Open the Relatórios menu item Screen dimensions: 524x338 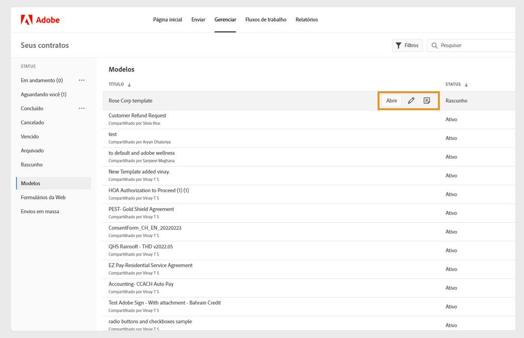[x=306, y=20]
